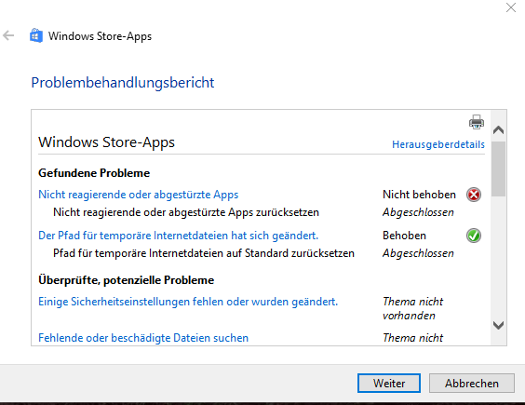525x405 pixels.
Task: Click Thema nicht vorhanden beside Sicherheitseinstellungen
Action: click(413, 308)
